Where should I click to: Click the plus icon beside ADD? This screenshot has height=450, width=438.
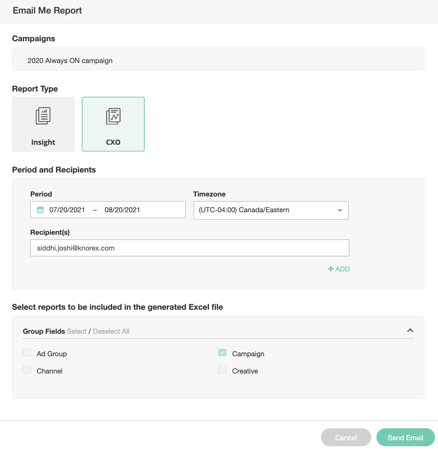click(x=330, y=269)
